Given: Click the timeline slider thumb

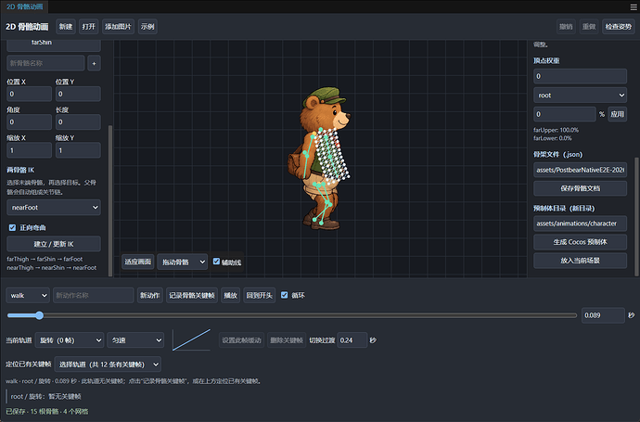Looking at the screenshot, I should [39, 315].
